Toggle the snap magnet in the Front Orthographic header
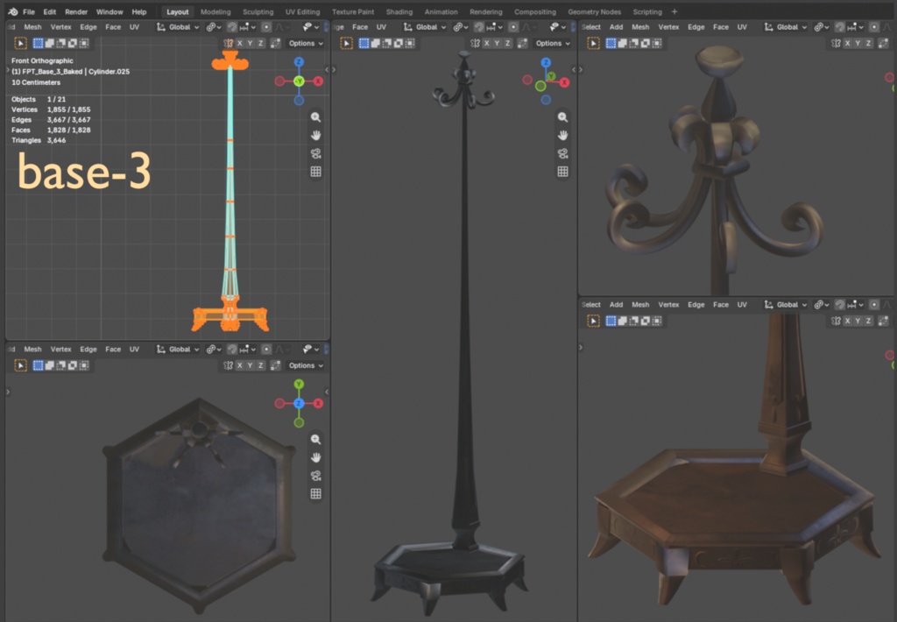Screen dimensions: 897x622 pyautogui.click(x=231, y=27)
